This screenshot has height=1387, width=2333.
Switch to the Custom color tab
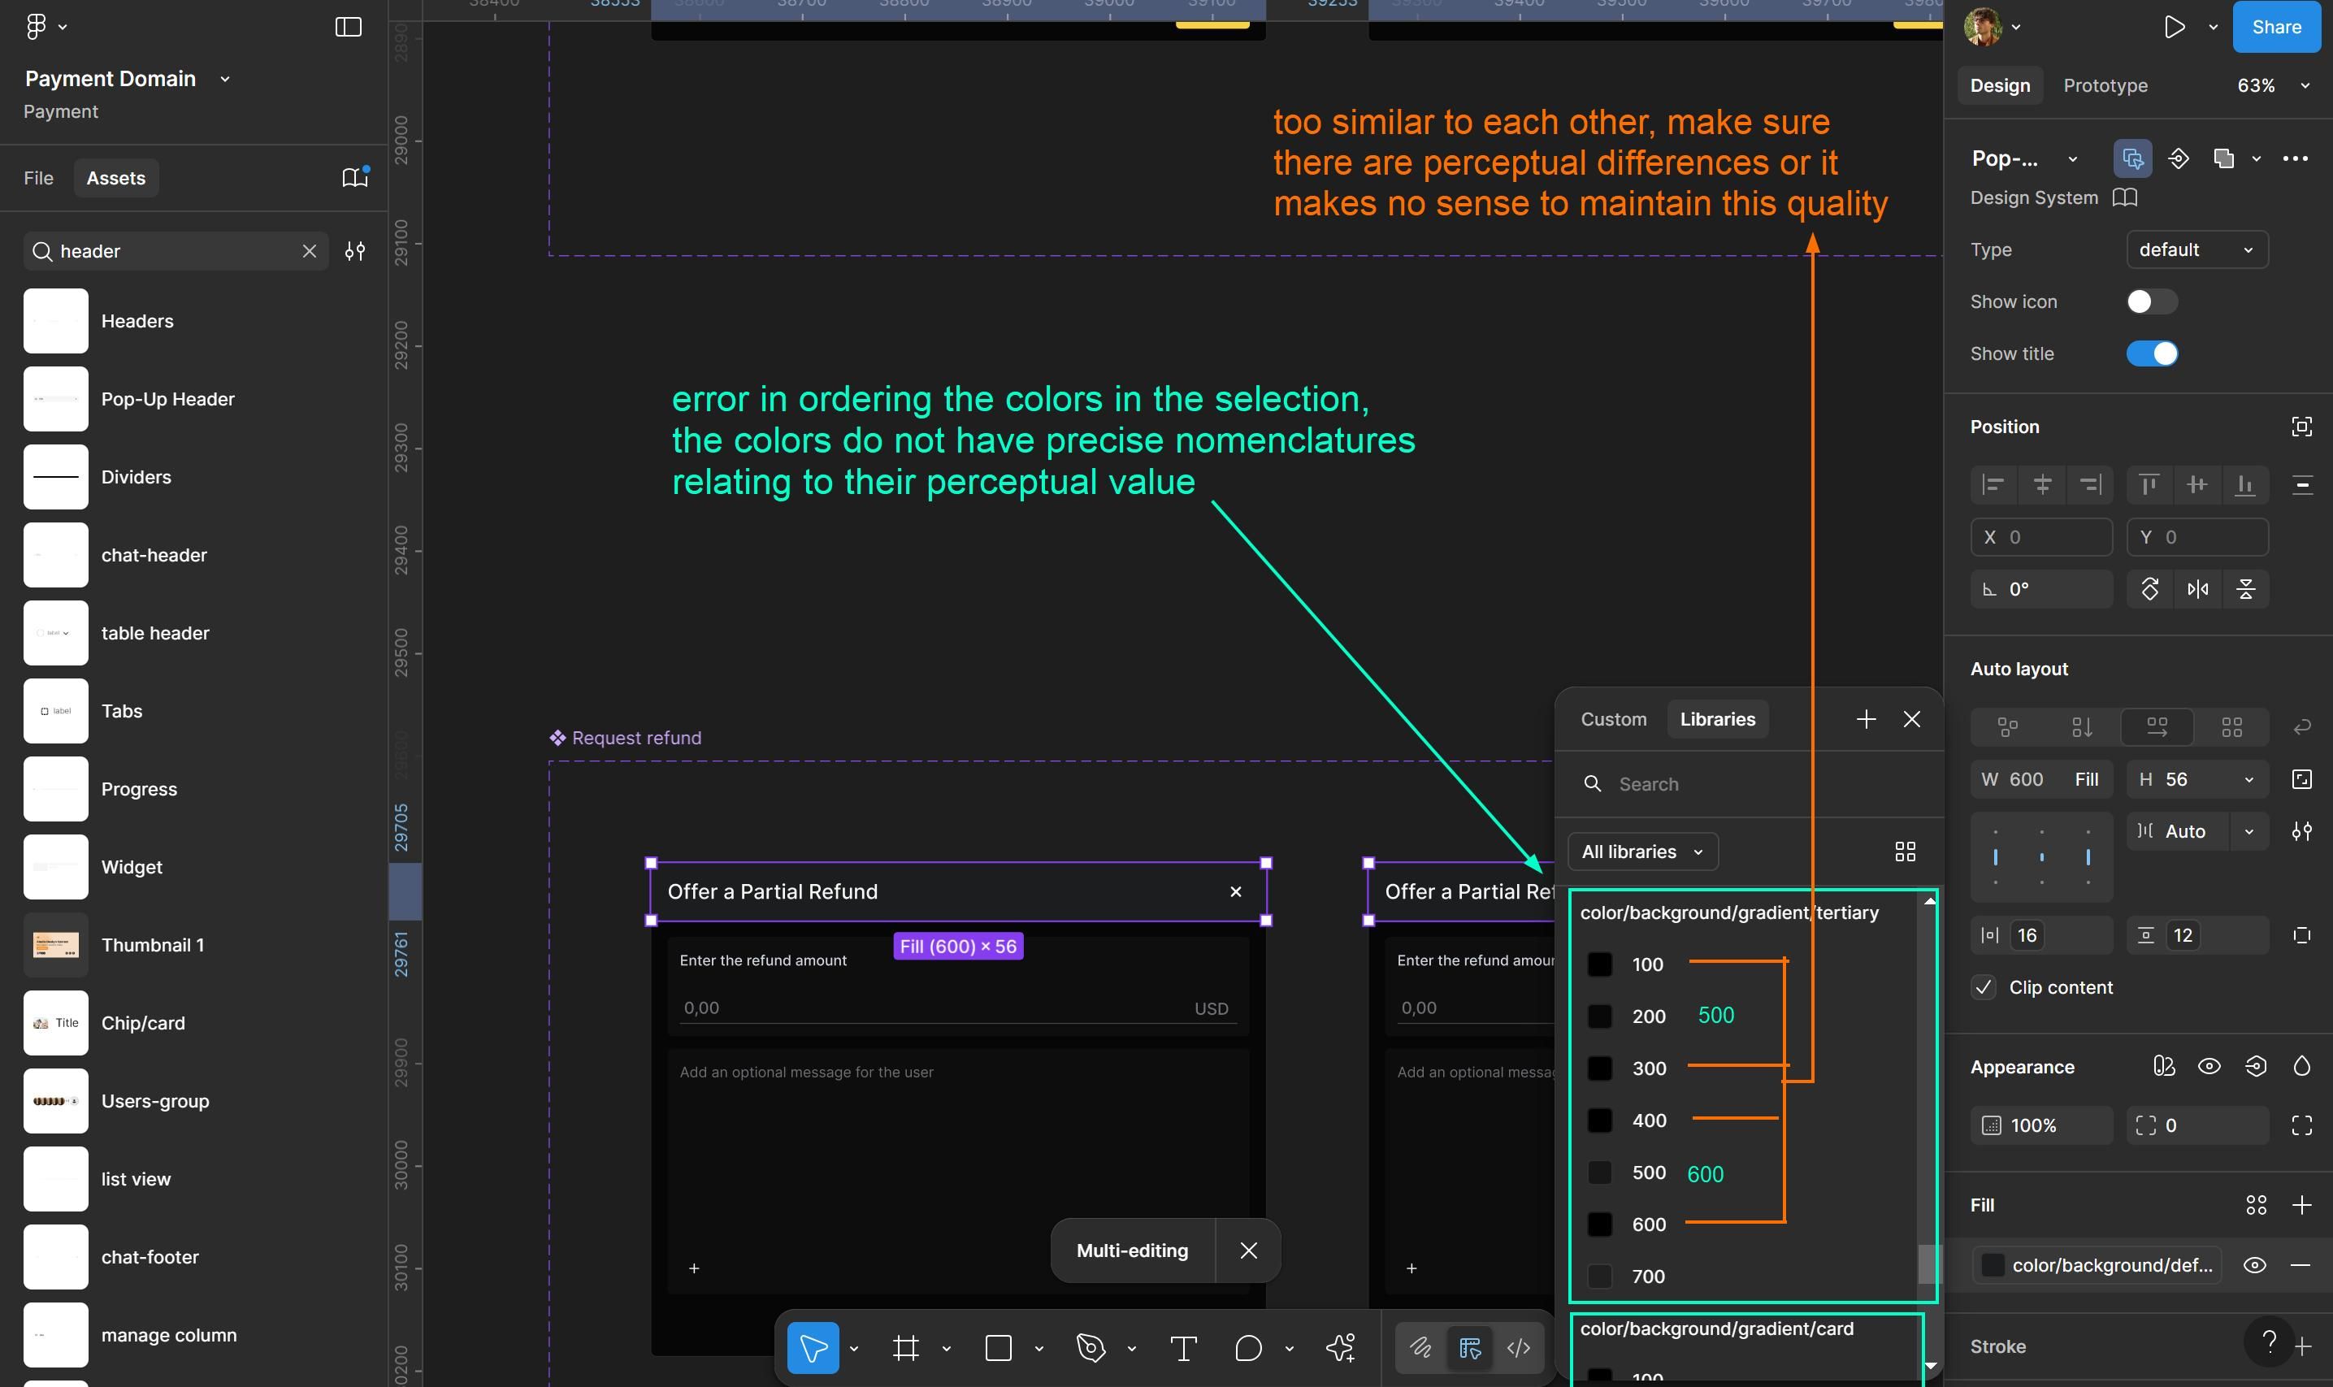1613,719
